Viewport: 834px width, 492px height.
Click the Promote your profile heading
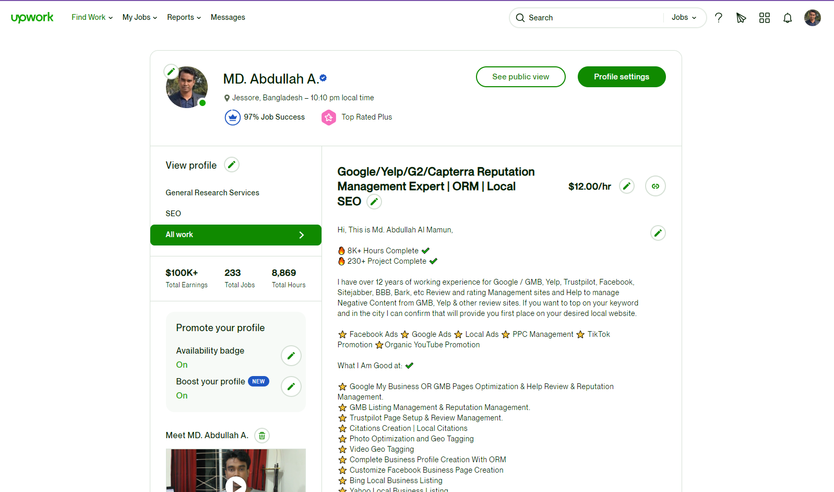pyautogui.click(x=220, y=328)
